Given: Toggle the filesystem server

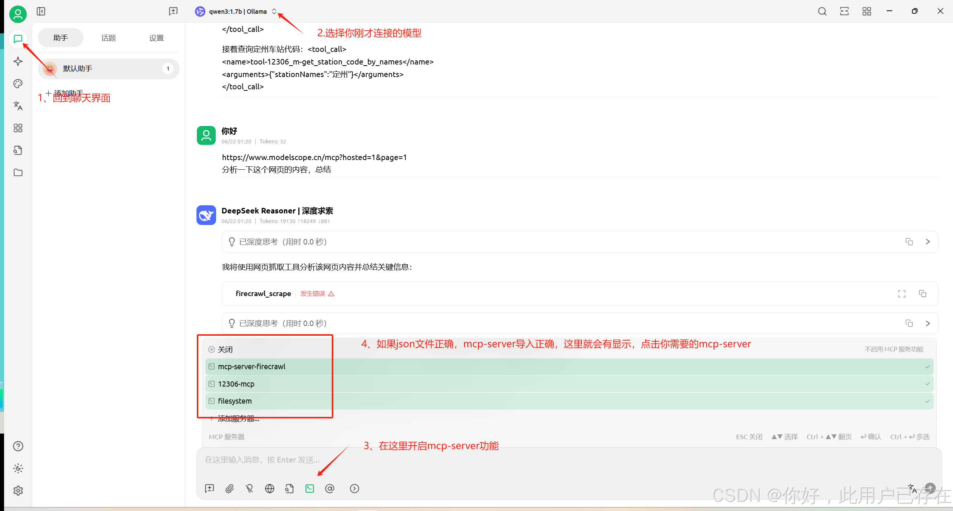Looking at the screenshot, I should point(569,401).
